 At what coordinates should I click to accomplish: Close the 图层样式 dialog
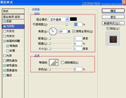point(124,2)
